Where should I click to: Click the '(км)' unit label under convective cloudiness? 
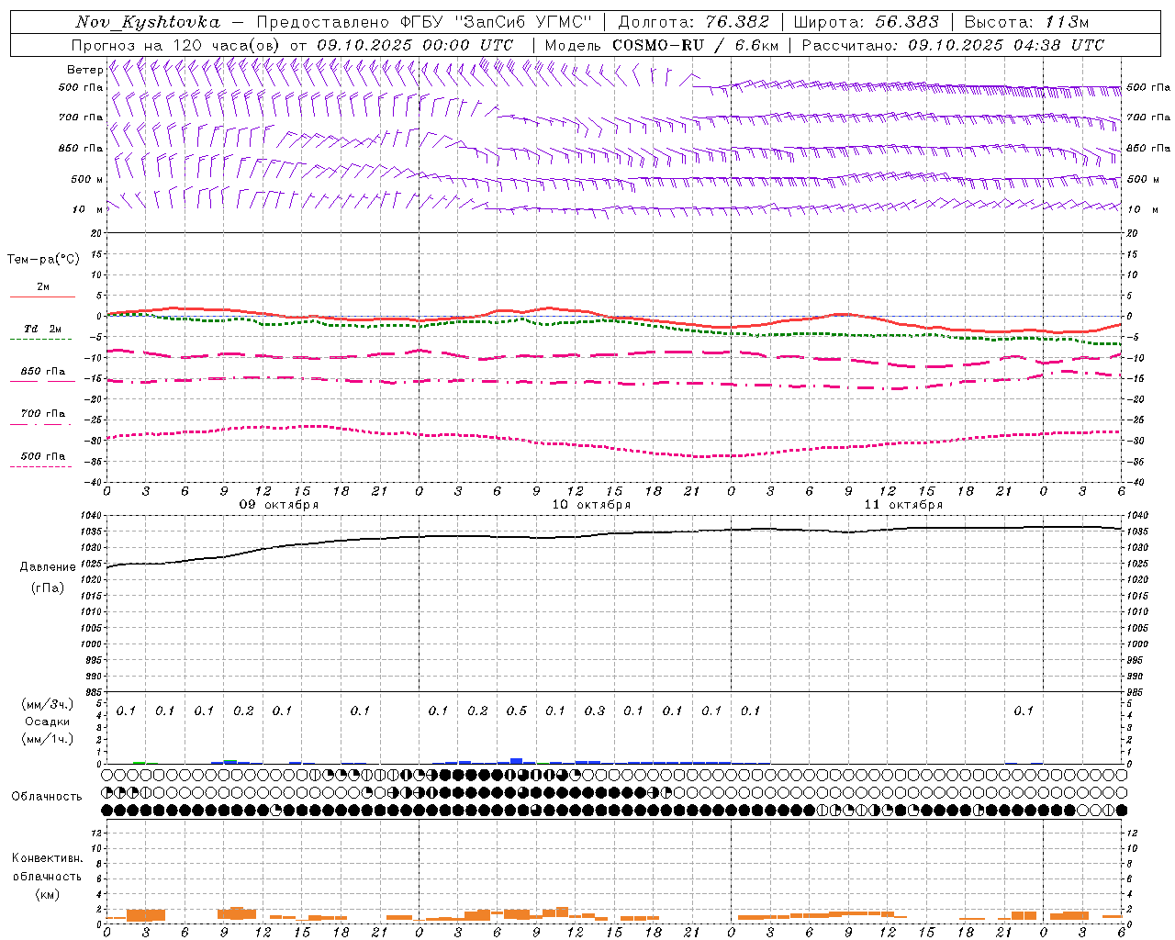click(x=47, y=894)
